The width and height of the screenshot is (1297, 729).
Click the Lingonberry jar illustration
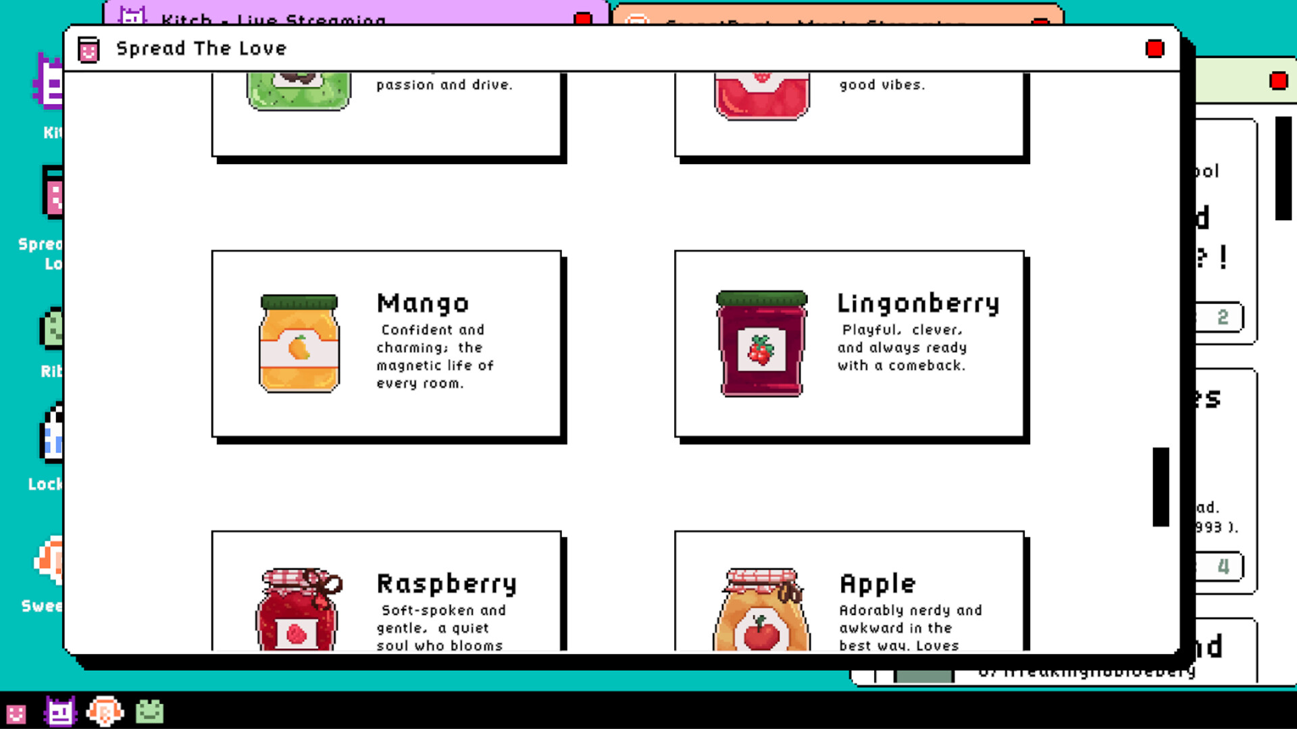761,344
